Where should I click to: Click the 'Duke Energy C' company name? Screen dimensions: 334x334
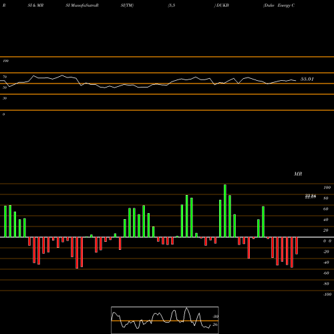(279, 5)
